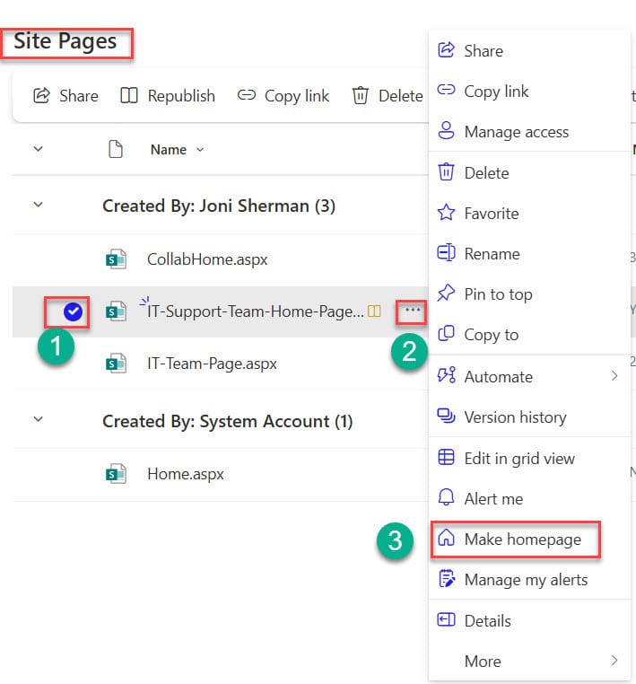Choose Copy link in the context menu
636x684 pixels.
click(x=529, y=92)
